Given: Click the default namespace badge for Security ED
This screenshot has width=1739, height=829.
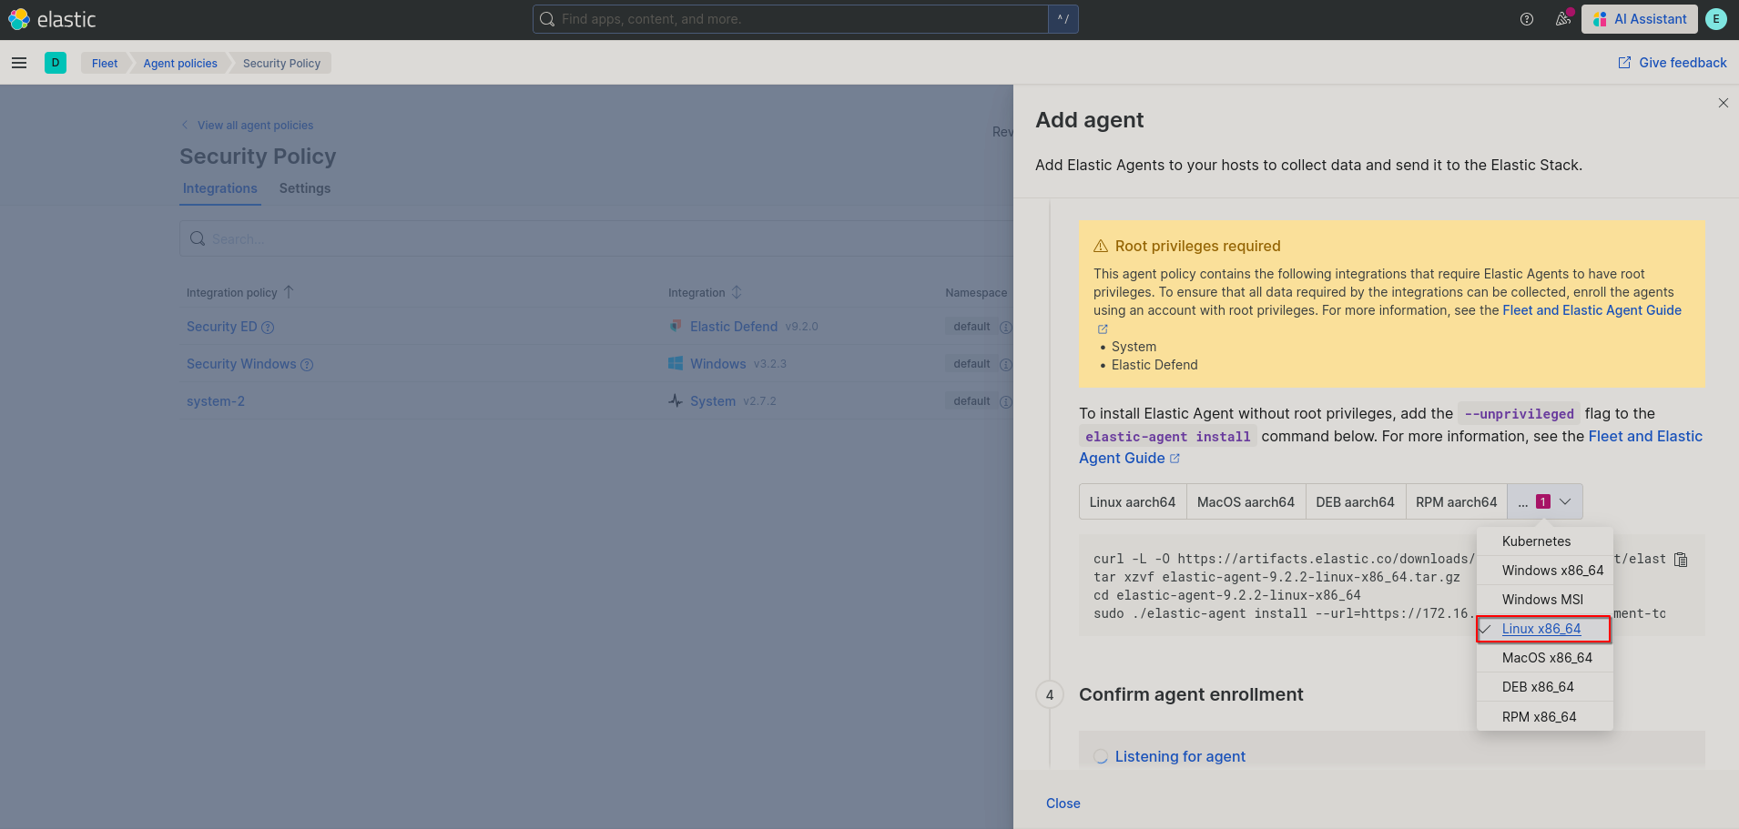Looking at the screenshot, I should tap(971, 327).
